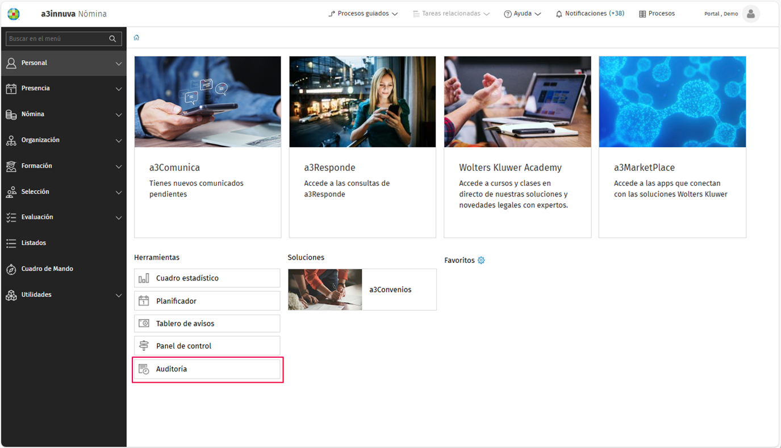Select Cuadro de Mando in the sidebar
781x448 pixels.
click(64, 269)
